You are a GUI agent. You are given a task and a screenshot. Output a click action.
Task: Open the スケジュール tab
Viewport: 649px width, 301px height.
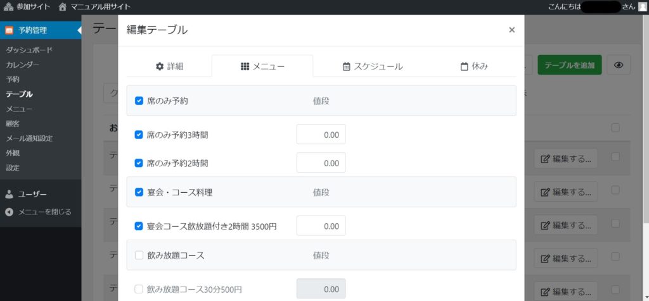click(372, 66)
